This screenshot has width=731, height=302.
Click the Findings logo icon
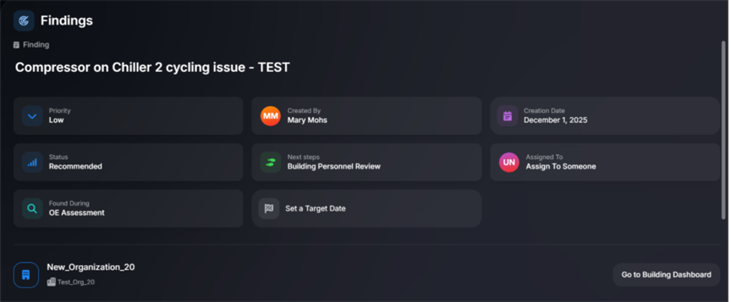click(x=24, y=20)
